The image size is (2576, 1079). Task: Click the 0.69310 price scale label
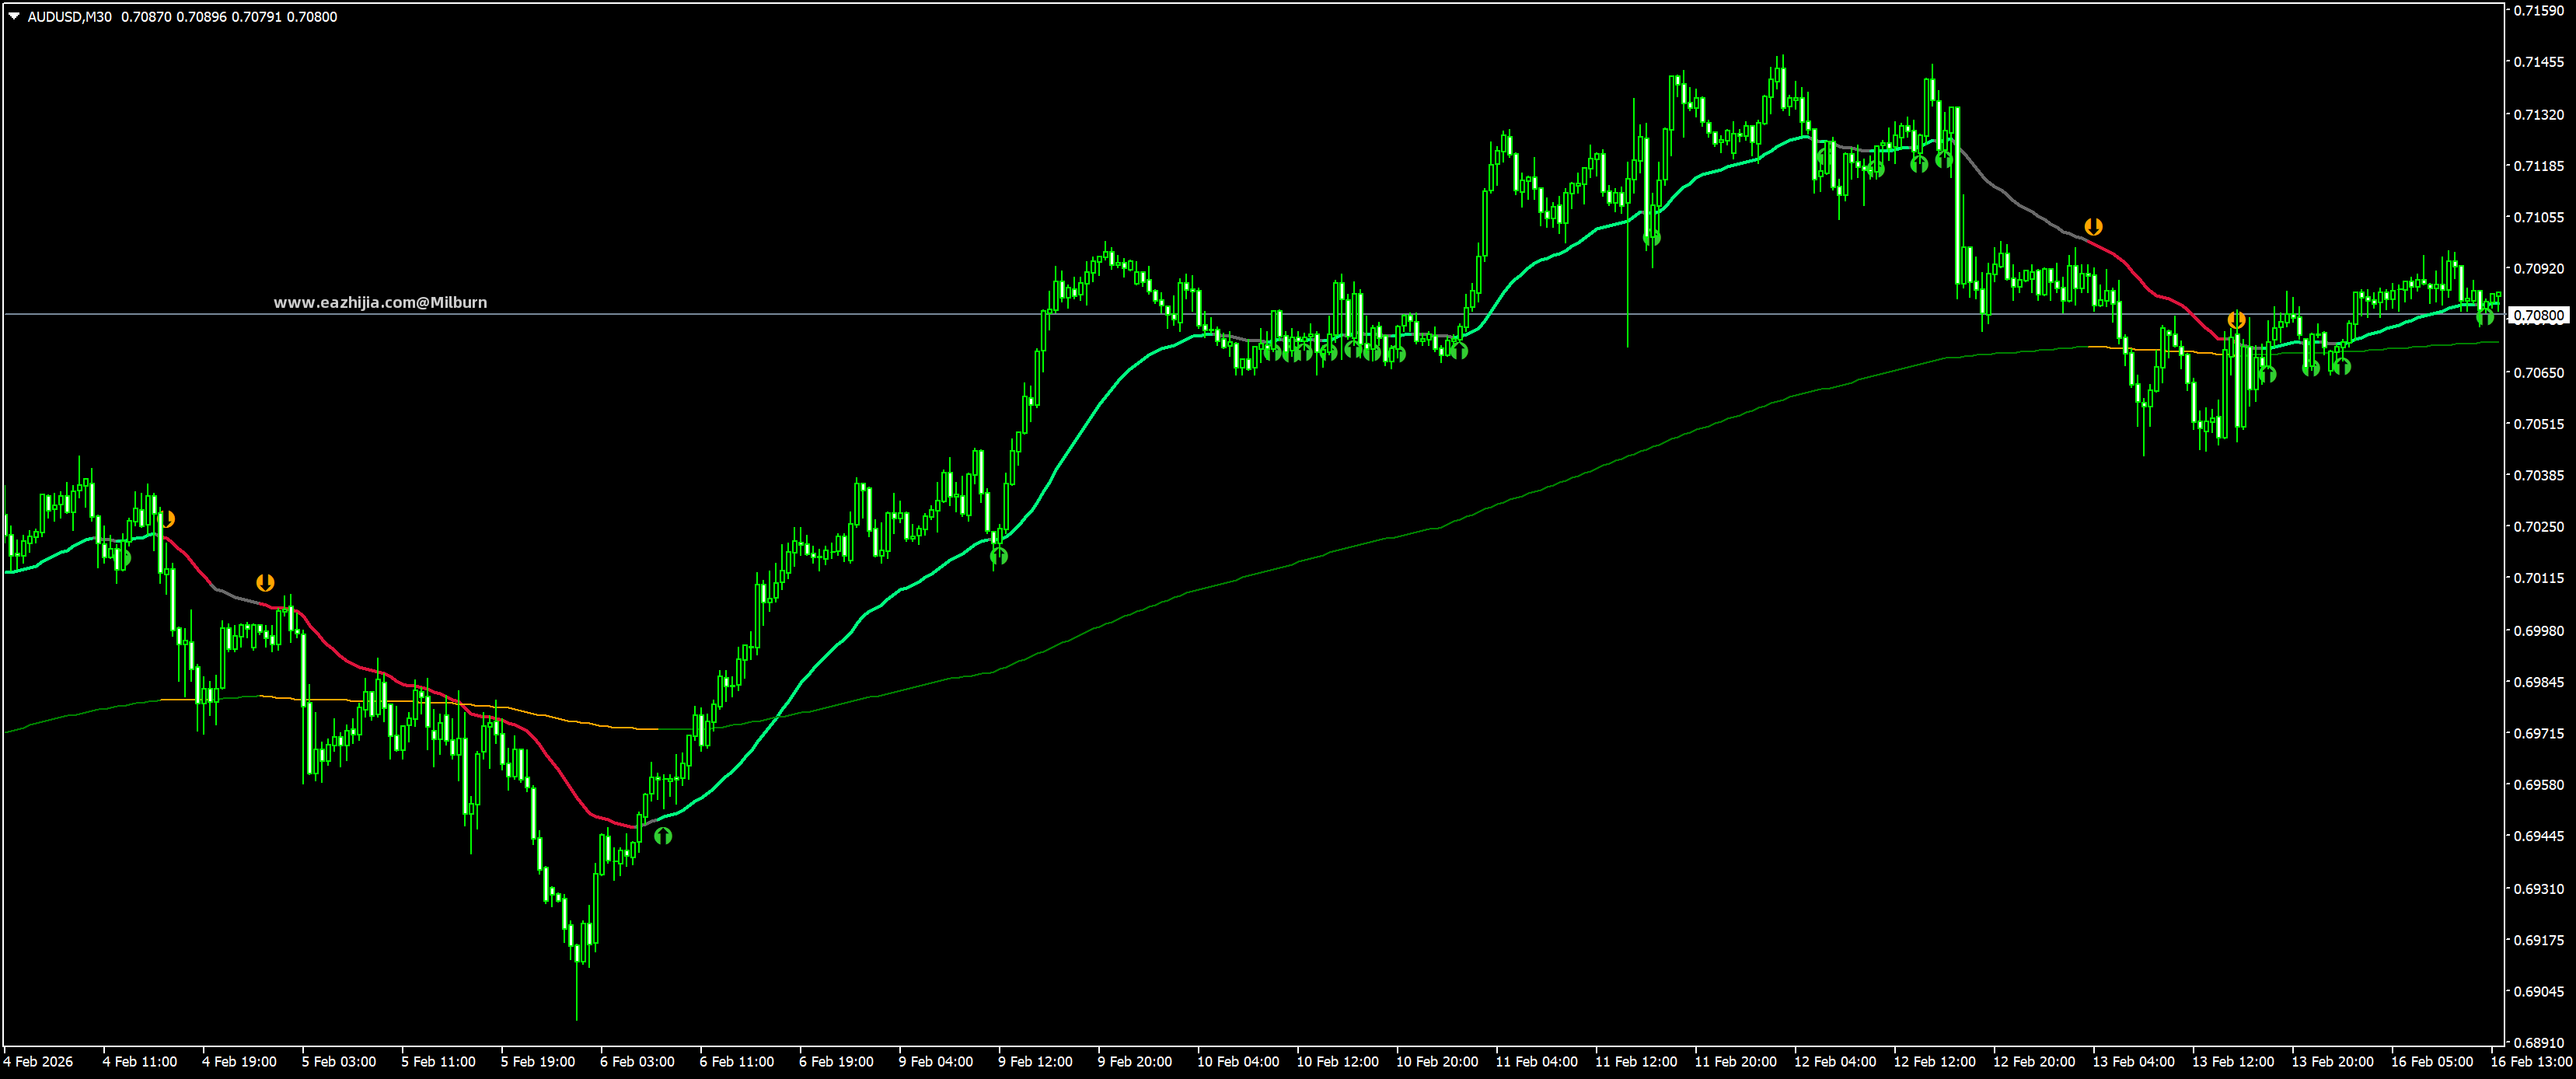pos(2538,888)
